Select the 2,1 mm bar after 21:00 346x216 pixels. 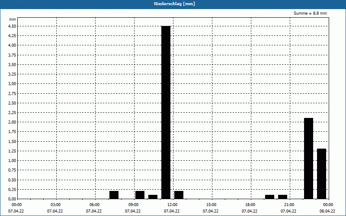click(x=308, y=159)
